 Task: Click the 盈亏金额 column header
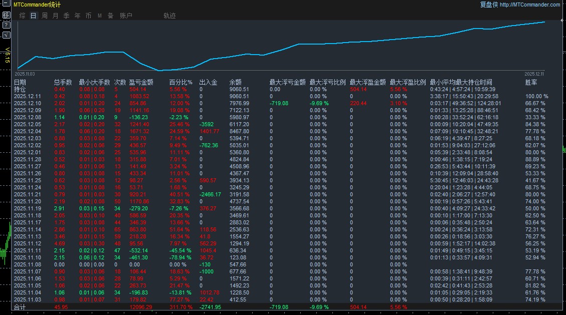pyautogui.click(x=141, y=82)
